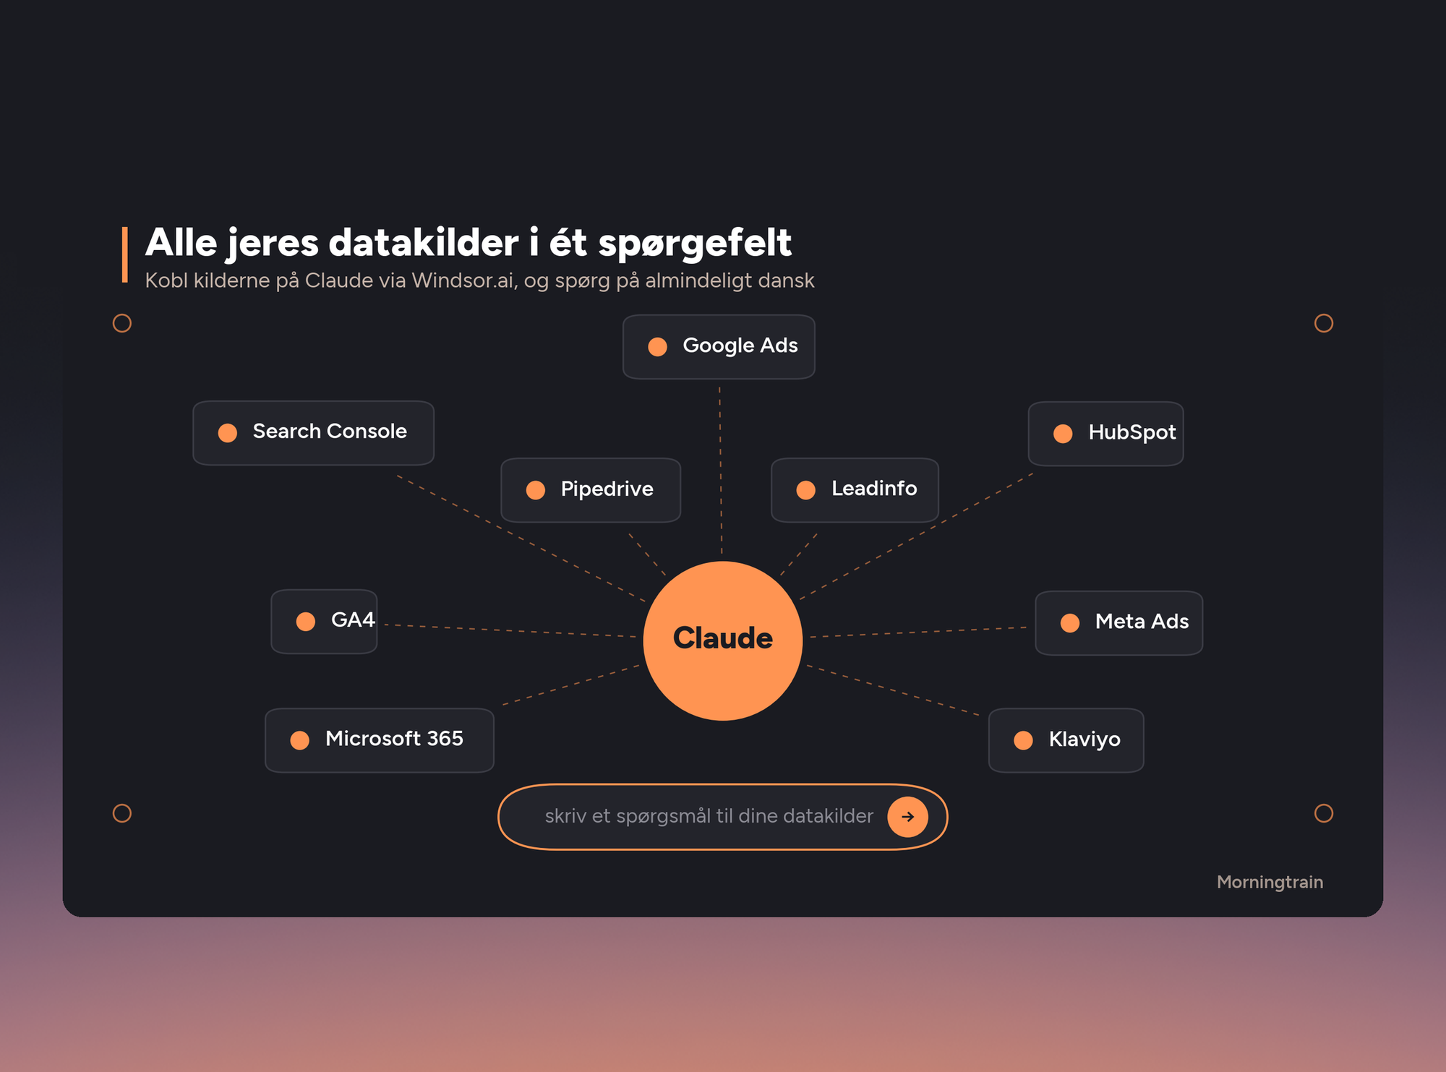
Task: Click the question input field
Action: pyautogui.click(x=723, y=817)
